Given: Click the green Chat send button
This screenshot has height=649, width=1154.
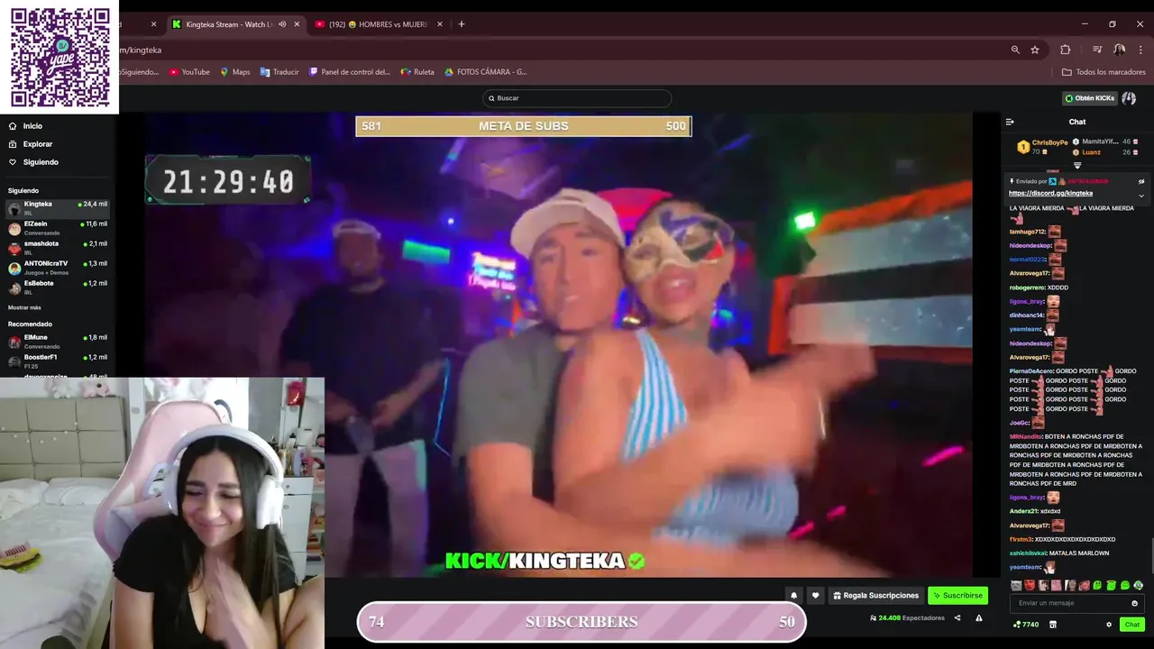Looking at the screenshot, I should click(x=1131, y=625).
